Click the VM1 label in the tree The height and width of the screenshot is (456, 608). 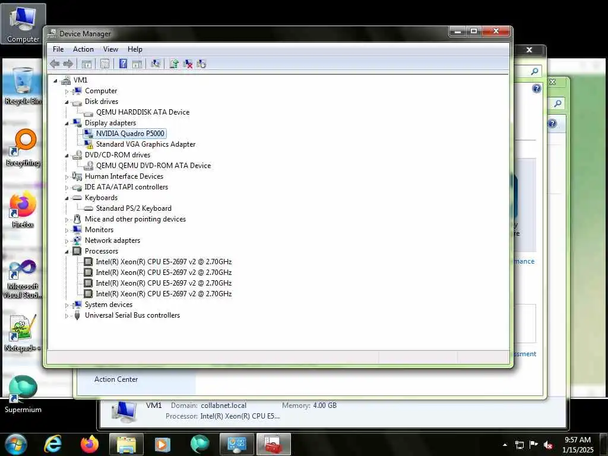(80, 80)
